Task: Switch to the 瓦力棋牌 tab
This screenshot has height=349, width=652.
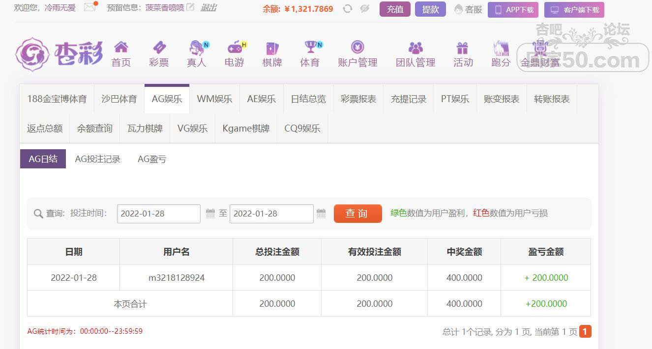Action: click(145, 128)
